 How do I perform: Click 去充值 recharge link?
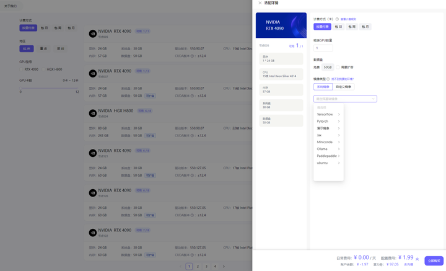[x=408, y=264]
